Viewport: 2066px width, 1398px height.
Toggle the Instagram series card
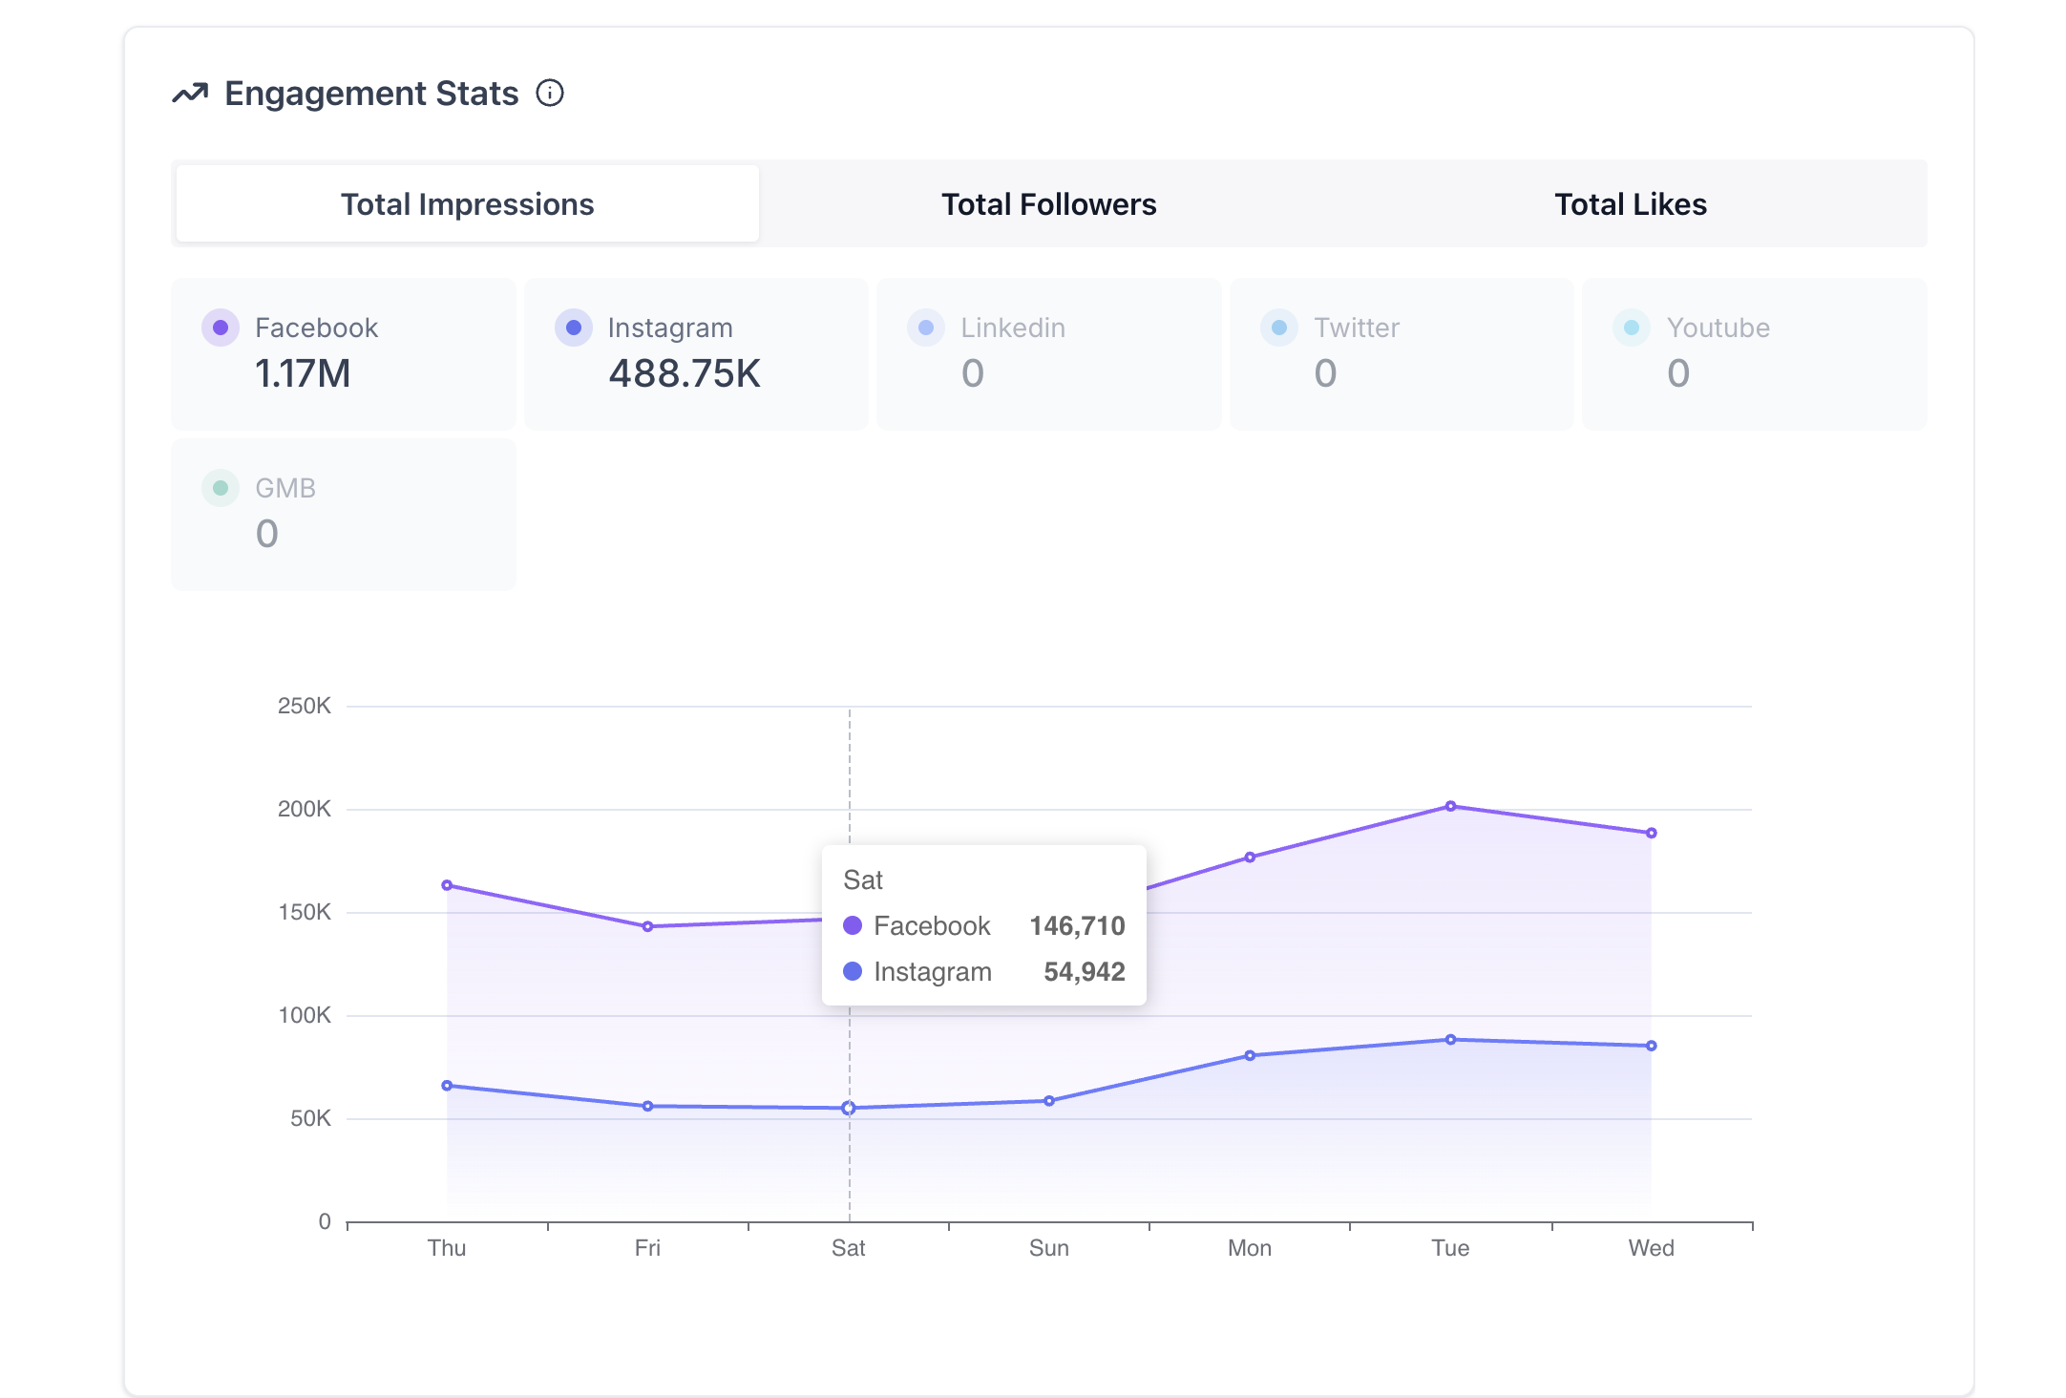click(x=696, y=353)
